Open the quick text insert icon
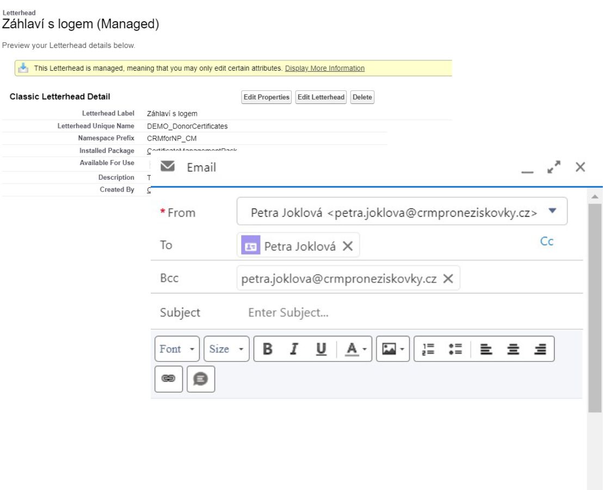The height and width of the screenshot is (490, 603). (x=201, y=378)
